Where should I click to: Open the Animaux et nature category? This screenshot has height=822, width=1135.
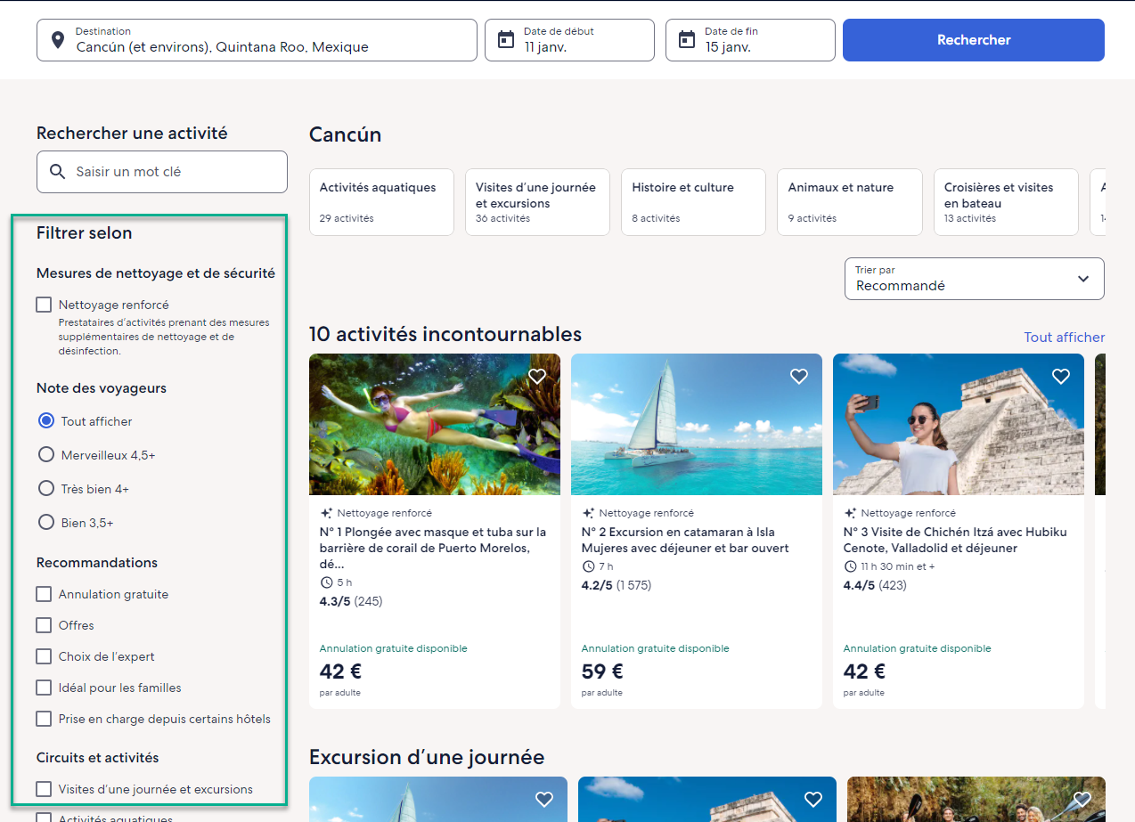[x=850, y=202]
